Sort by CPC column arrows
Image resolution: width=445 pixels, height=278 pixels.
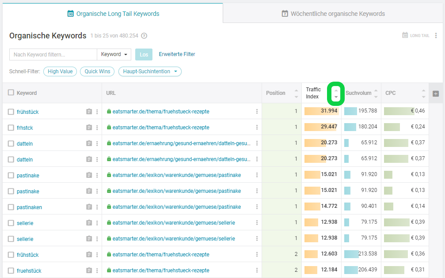coord(423,94)
